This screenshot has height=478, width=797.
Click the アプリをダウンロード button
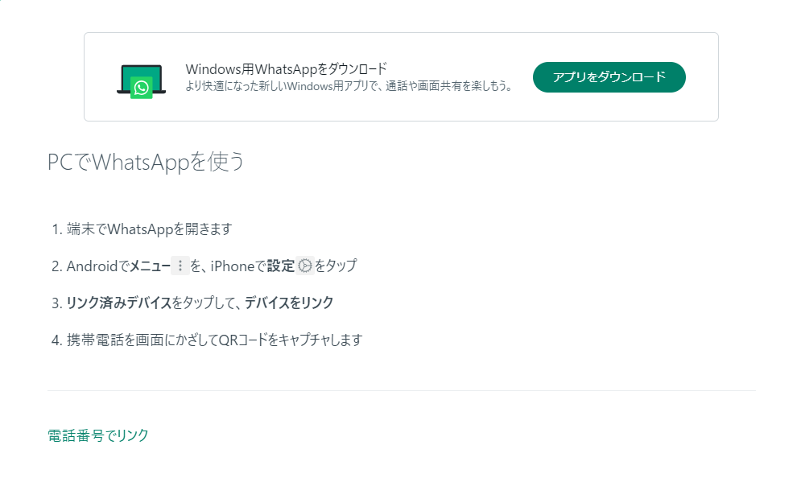pyautogui.click(x=609, y=77)
